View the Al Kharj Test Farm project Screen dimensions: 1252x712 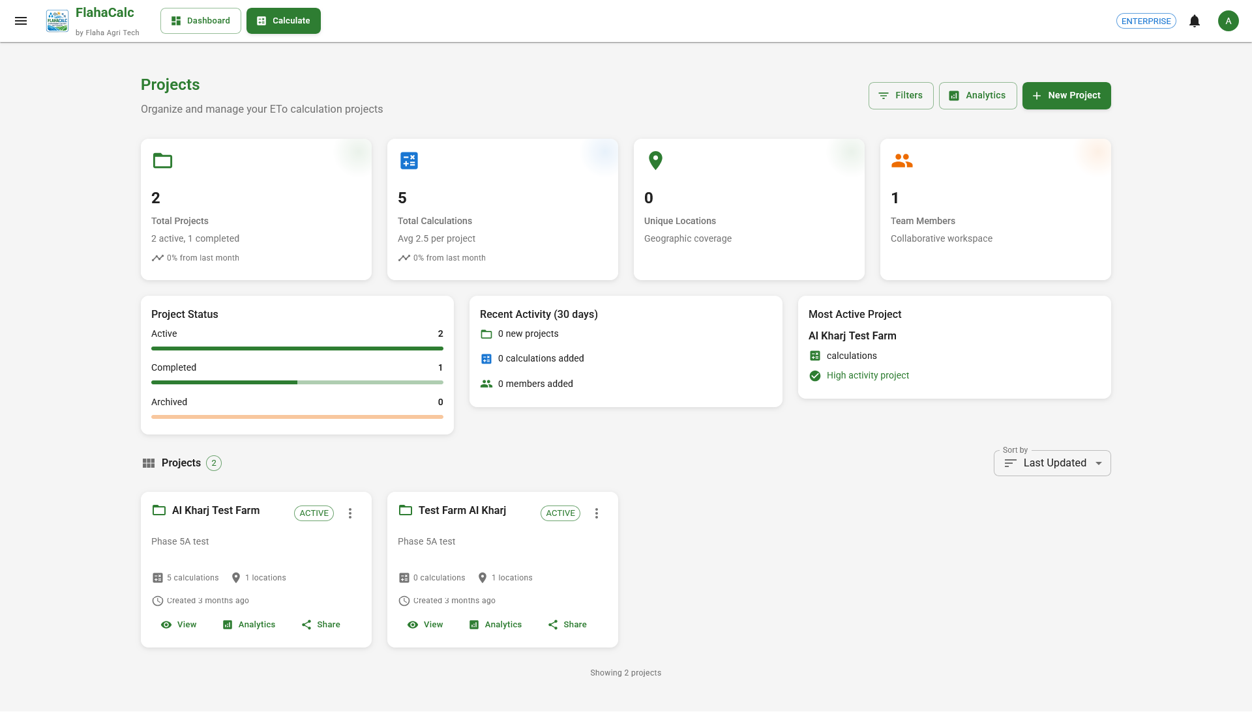pos(179,625)
